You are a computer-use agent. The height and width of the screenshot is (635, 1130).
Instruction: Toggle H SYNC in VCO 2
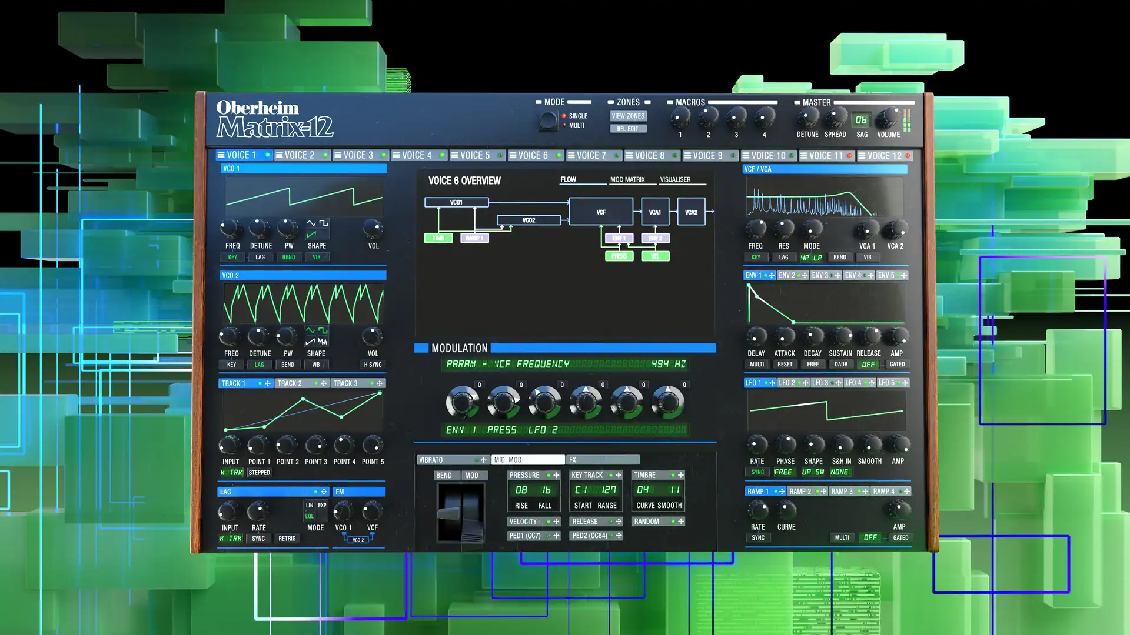coord(373,365)
